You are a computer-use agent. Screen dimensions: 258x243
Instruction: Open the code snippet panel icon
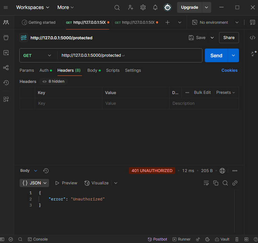[252, 38]
